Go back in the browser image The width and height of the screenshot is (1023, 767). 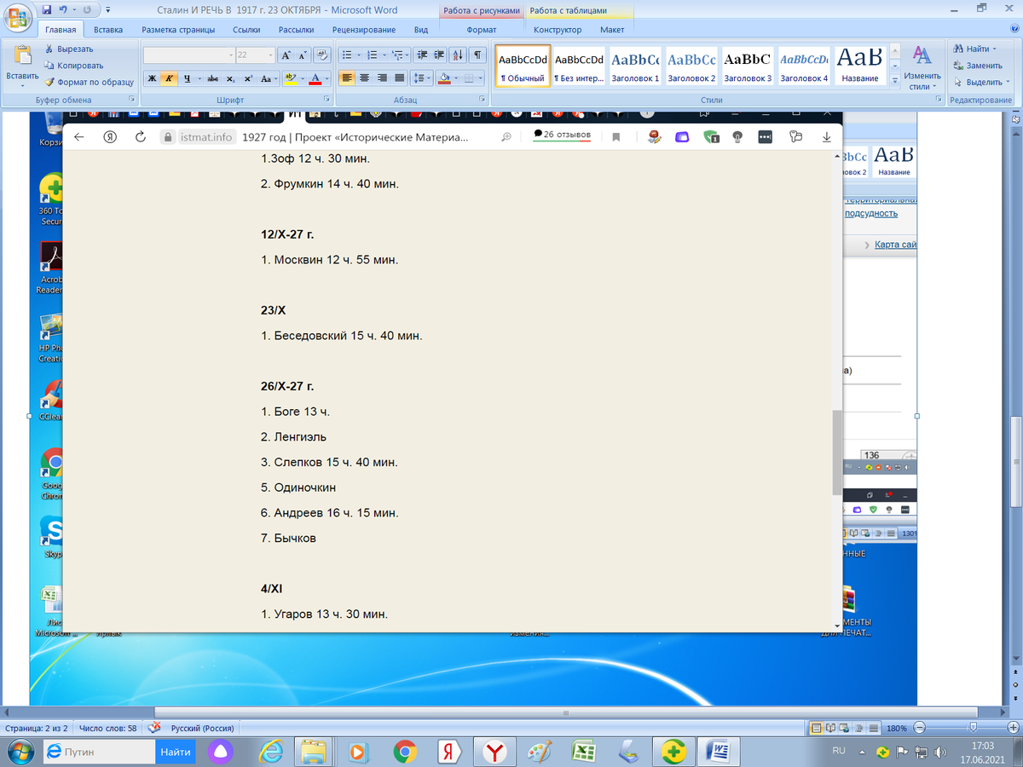79,137
